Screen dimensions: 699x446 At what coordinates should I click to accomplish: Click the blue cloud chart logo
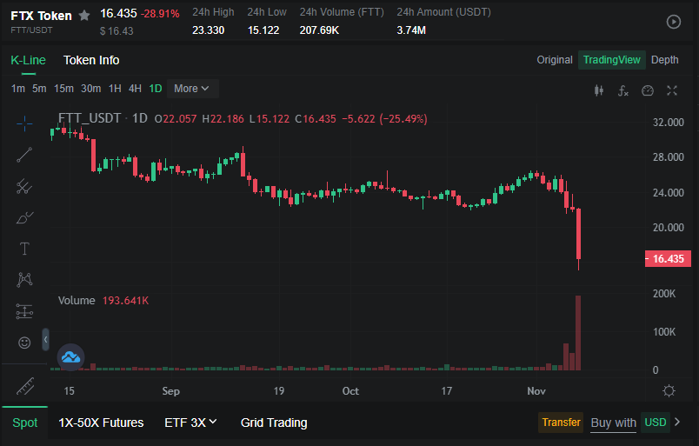point(71,356)
